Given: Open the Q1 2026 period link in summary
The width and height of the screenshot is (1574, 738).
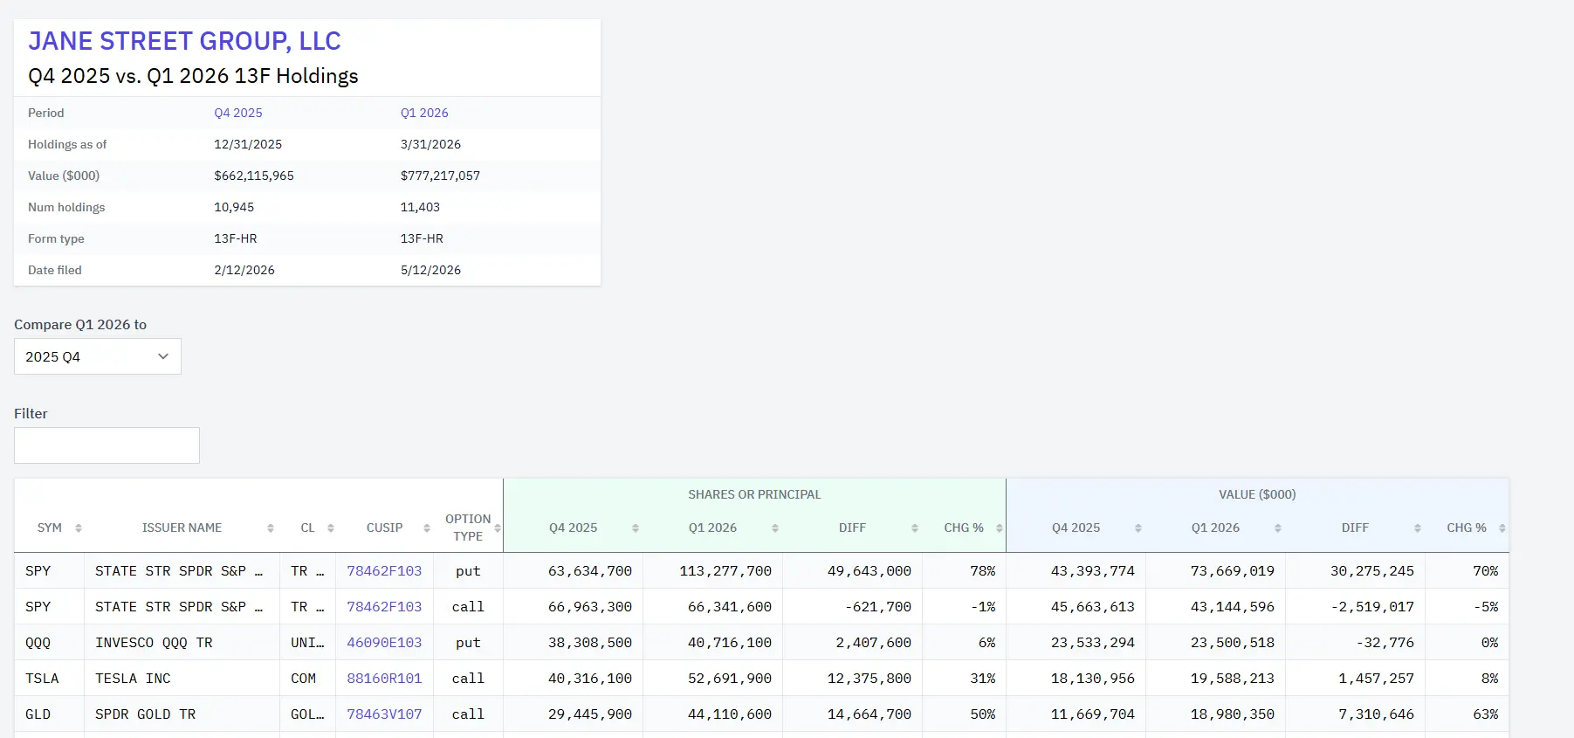Looking at the screenshot, I should (x=424, y=113).
